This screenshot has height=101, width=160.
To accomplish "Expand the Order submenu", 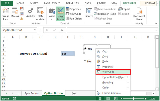I will [x=113, y=88].
